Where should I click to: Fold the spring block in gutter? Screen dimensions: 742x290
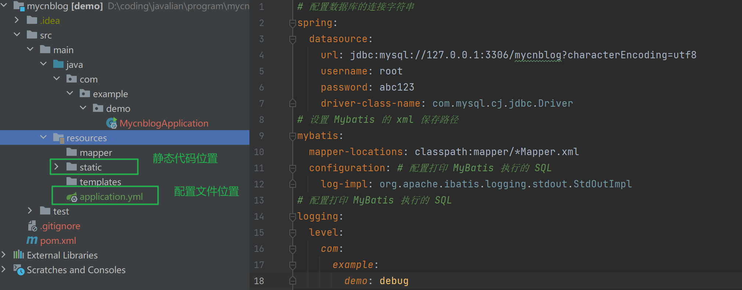293,23
